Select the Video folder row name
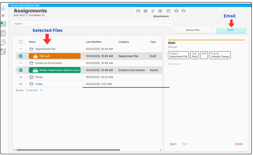Image resolution: width=253 pixels, height=155 pixels. (x=39, y=84)
